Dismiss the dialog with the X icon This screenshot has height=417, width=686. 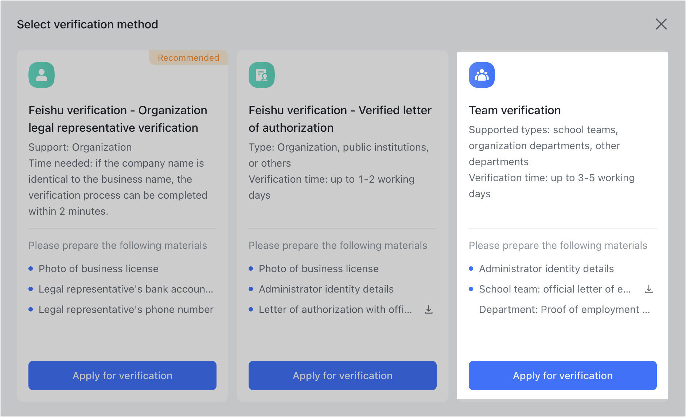click(661, 24)
